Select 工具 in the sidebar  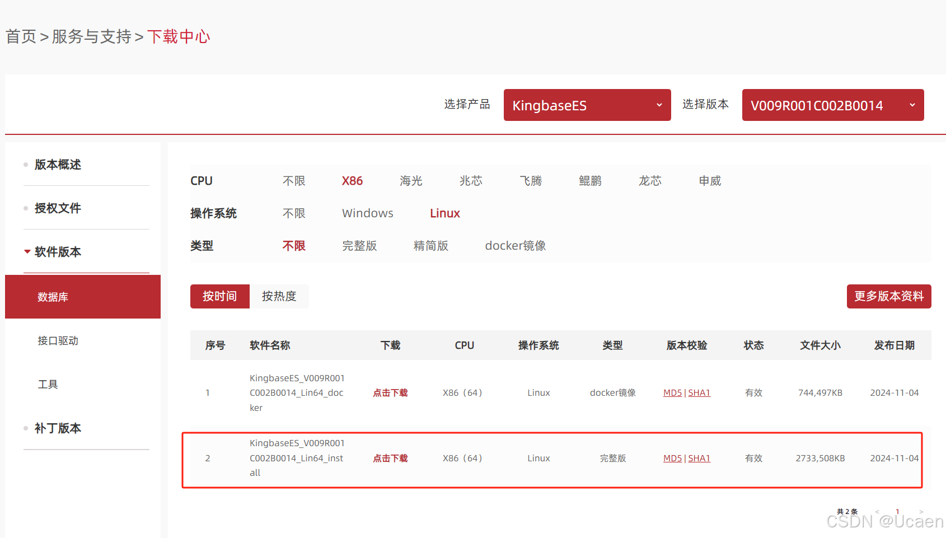pos(48,384)
